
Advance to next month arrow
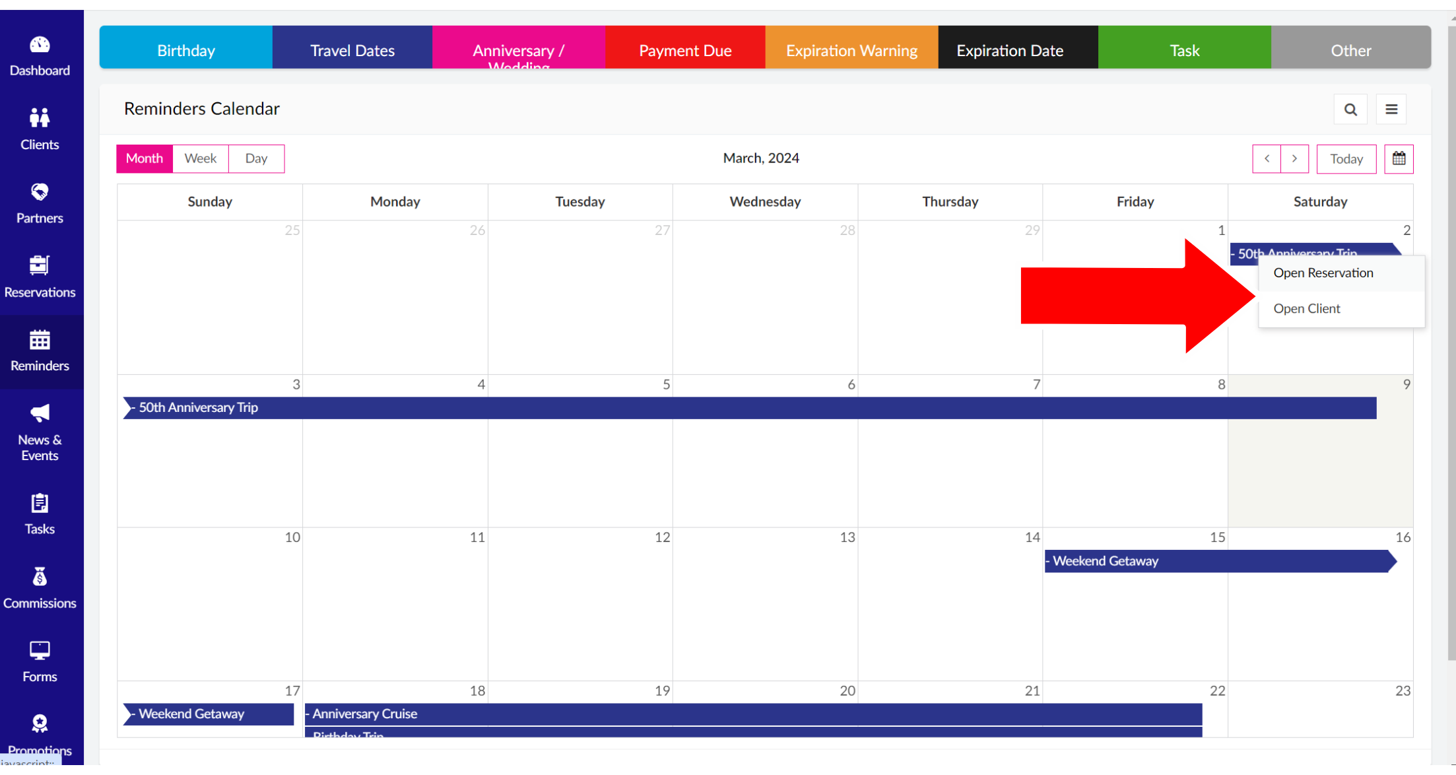click(x=1294, y=158)
